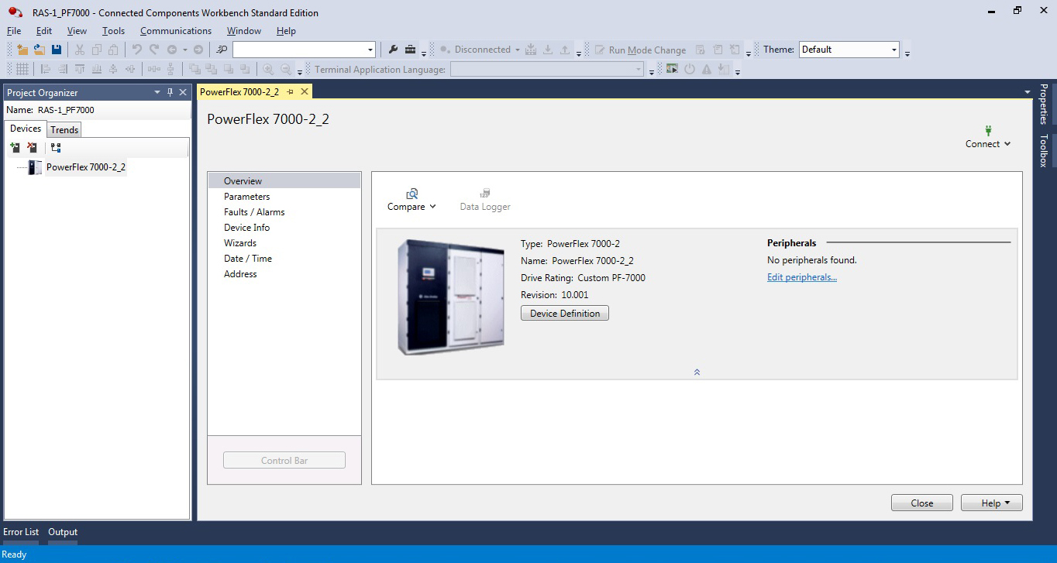
Task: Open the Date / Time page
Action: (x=284, y=259)
